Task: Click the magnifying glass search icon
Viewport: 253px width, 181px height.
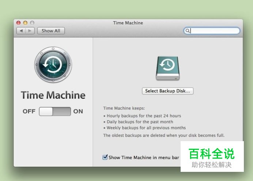Action: (188, 31)
